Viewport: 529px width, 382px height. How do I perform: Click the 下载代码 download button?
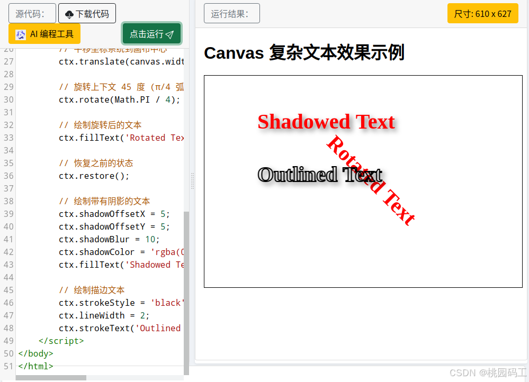(87, 13)
